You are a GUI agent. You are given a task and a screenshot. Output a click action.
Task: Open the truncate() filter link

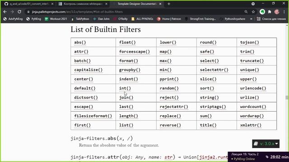(252, 61)
